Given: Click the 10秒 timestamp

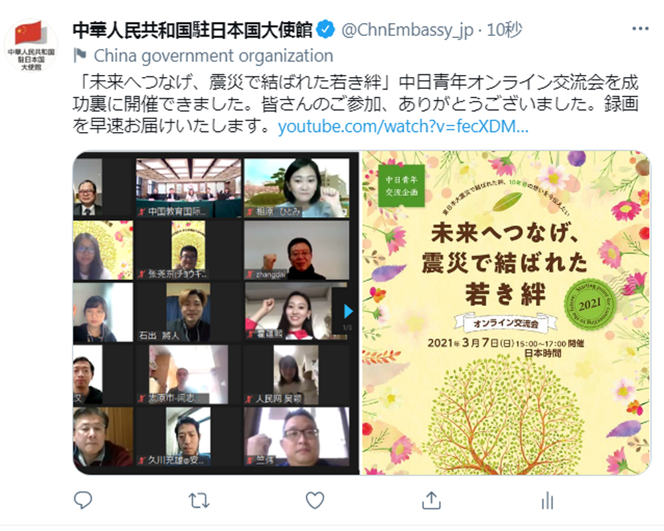Looking at the screenshot, I should click(505, 30).
